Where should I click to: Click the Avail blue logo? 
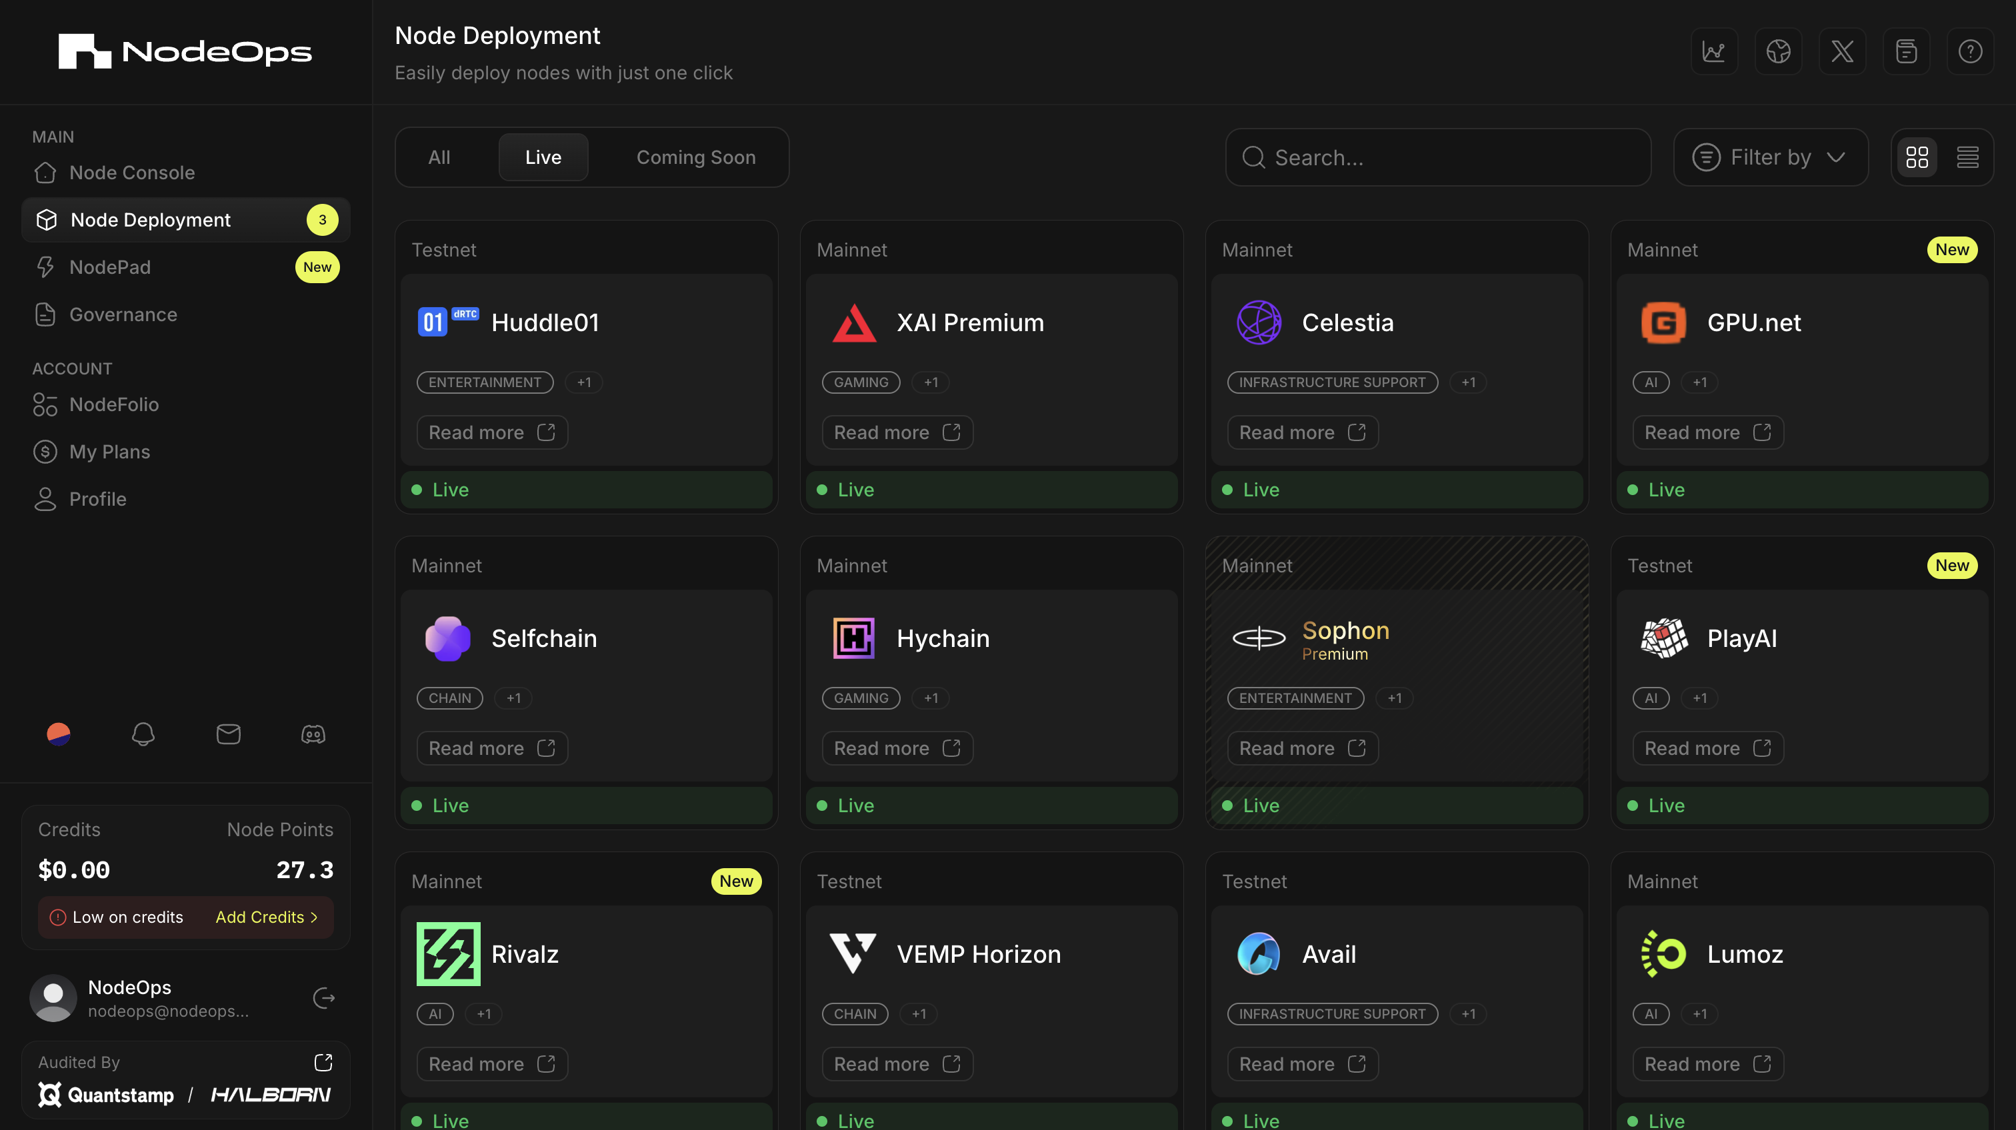point(1259,954)
